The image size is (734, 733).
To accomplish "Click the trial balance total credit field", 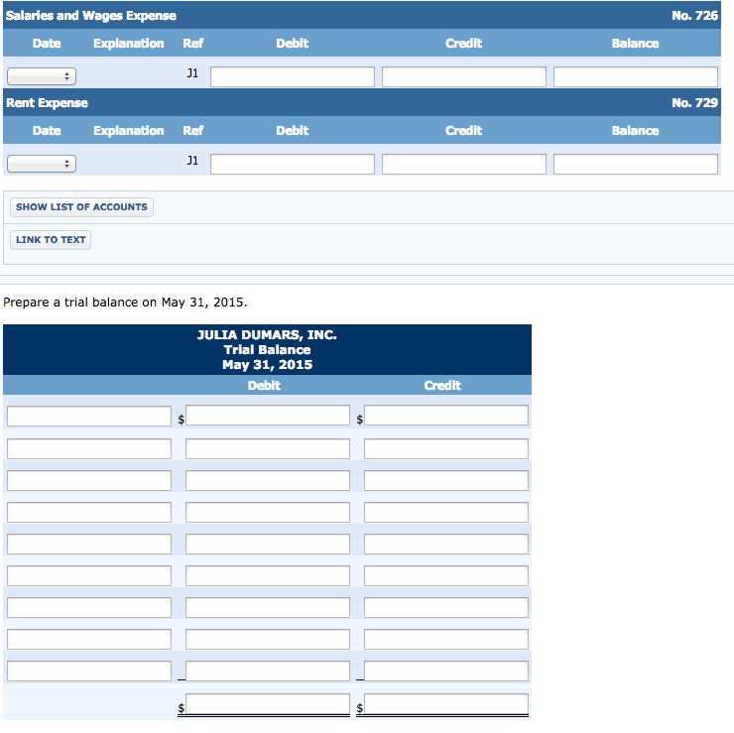I will coord(446,704).
